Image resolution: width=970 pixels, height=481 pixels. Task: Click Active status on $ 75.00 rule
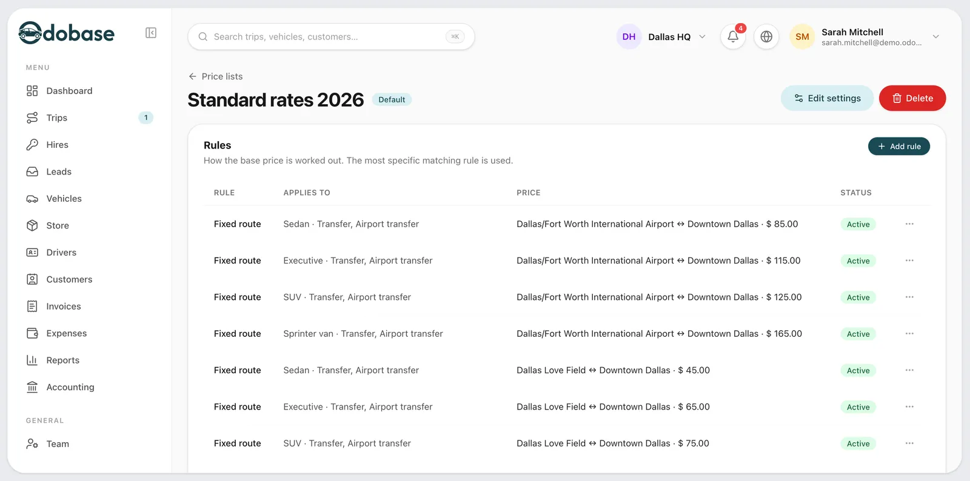(x=858, y=443)
